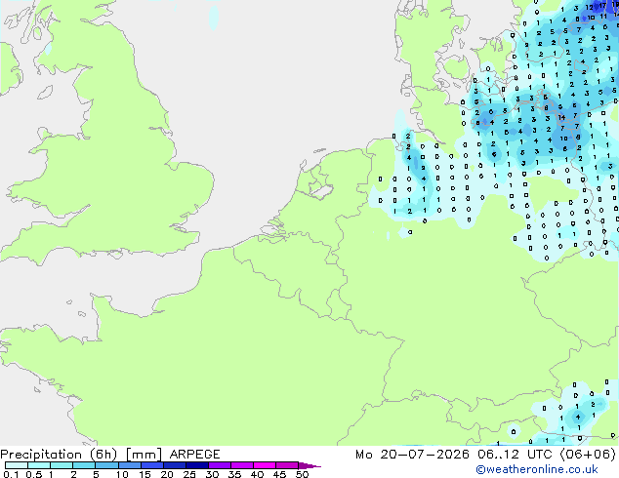
Task: Pick legend swatch between 40 and 45
Action: click(265, 465)
